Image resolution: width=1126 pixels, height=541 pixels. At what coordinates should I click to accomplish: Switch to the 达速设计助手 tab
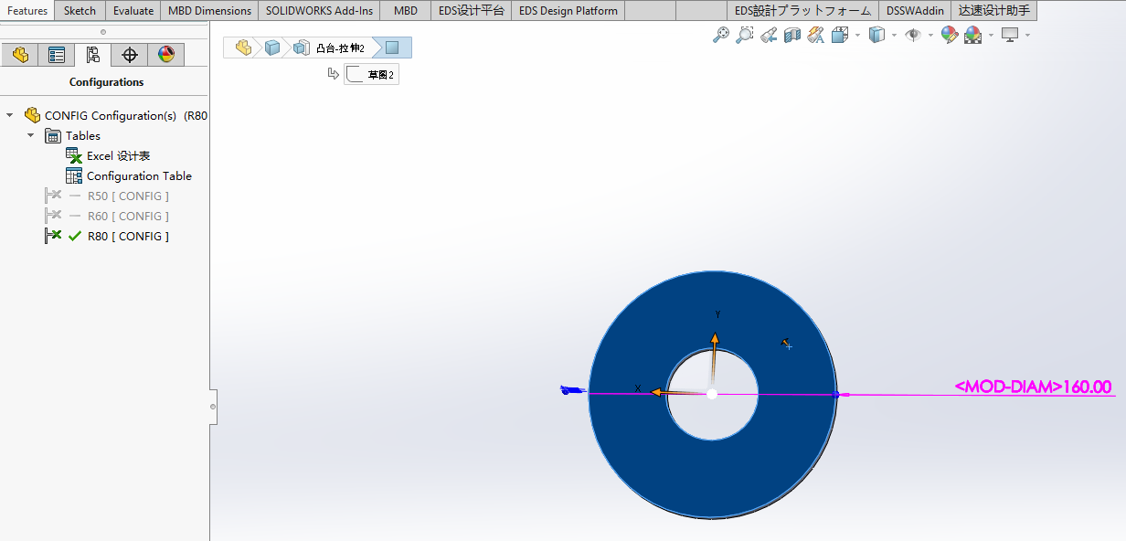993,11
